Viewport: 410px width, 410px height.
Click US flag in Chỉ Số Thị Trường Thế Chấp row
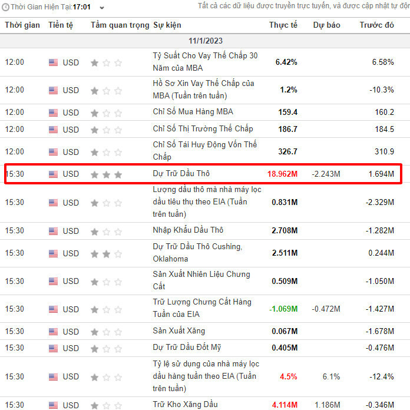coord(54,130)
